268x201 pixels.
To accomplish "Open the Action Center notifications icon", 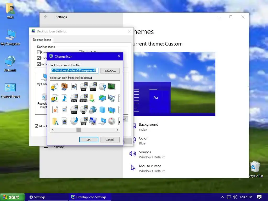I will (x=259, y=197).
